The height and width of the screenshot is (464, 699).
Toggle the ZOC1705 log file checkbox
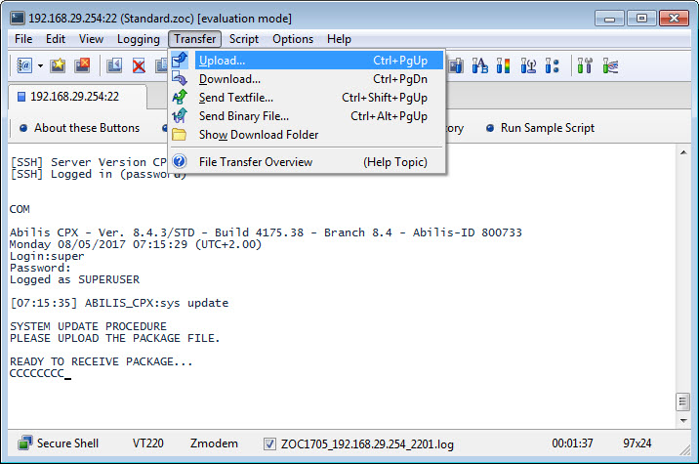(x=270, y=444)
